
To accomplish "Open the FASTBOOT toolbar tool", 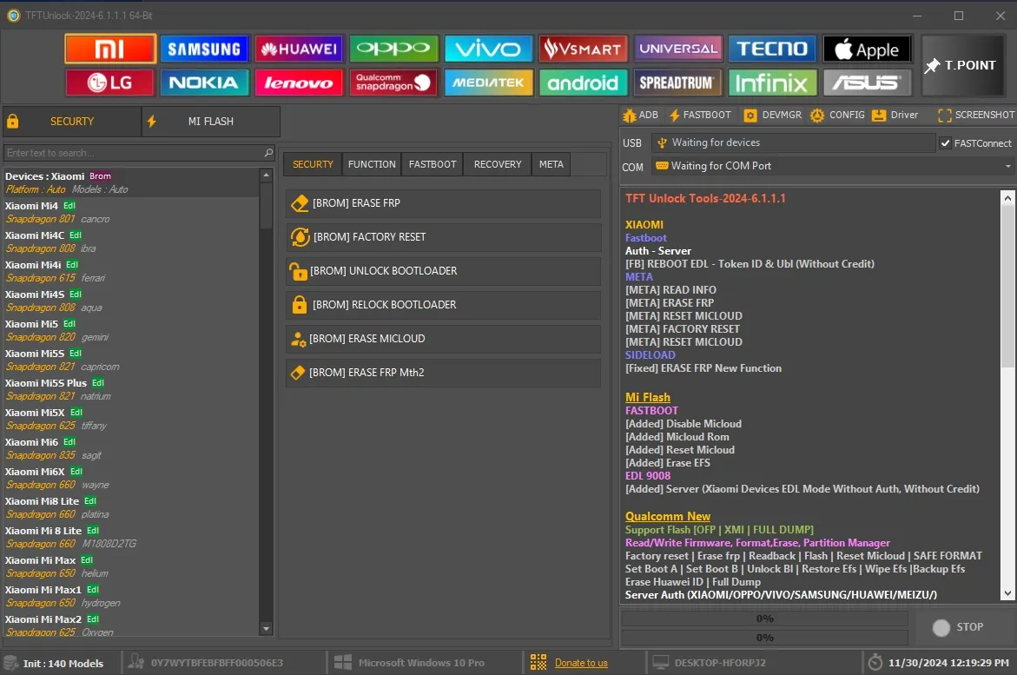I will (x=700, y=115).
